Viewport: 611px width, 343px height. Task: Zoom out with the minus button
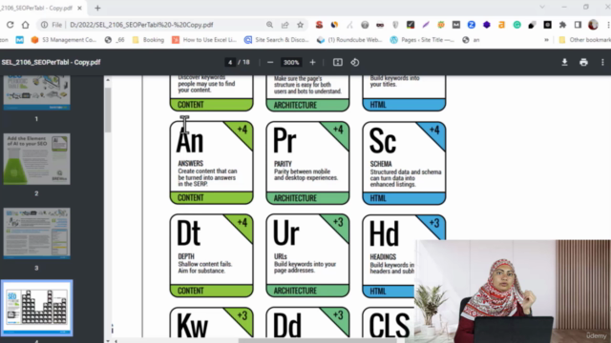tap(270, 62)
